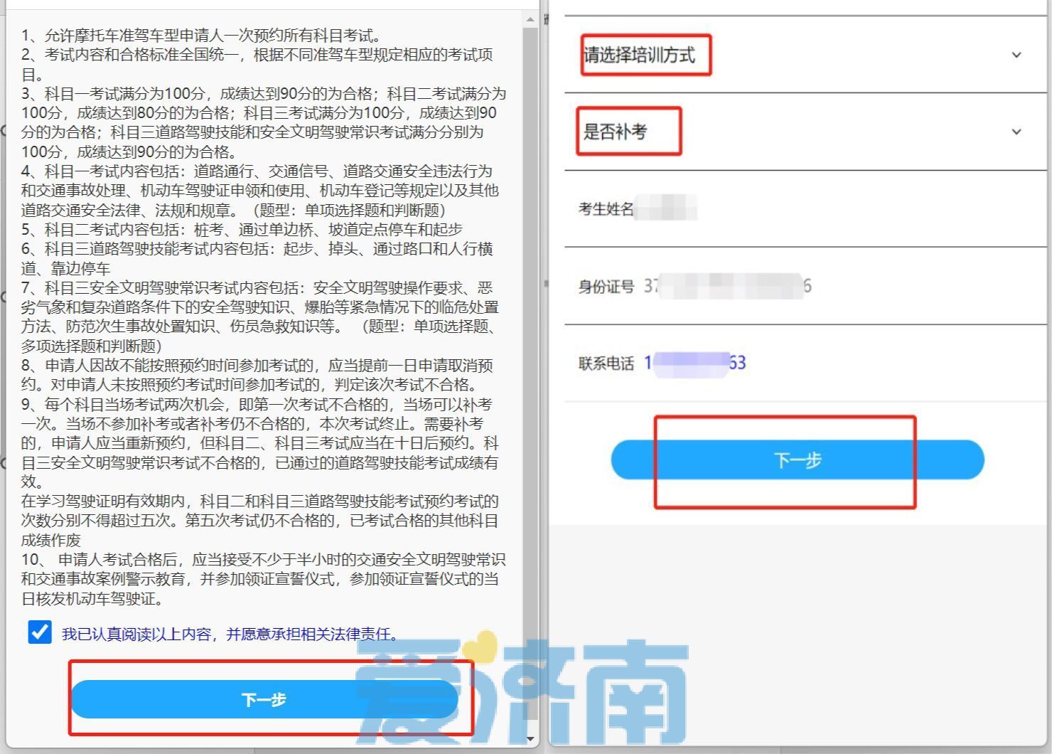Click the scrollbar down arrow at bottom left
The width and height of the screenshot is (1052, 754).
pyautogui.click(x=530, y=736)
